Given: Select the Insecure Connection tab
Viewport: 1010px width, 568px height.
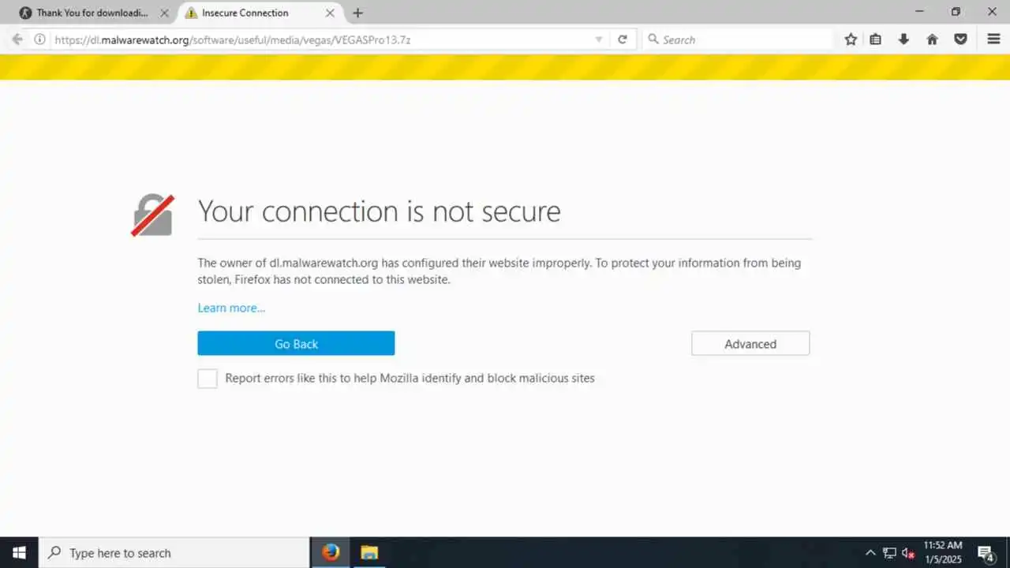Looking at the screenshot, I should point(260,13).
